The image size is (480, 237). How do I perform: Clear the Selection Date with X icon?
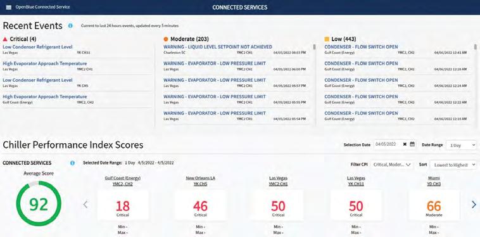tap(405, 144)
